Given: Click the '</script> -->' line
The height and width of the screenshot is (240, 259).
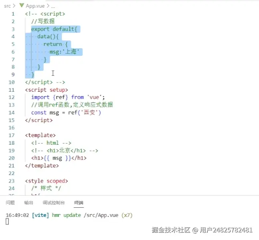Looking at the screenshot, I should click(x=45, y=82).
